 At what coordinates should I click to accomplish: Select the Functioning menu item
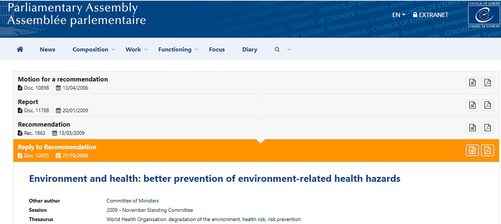[175, 50]
